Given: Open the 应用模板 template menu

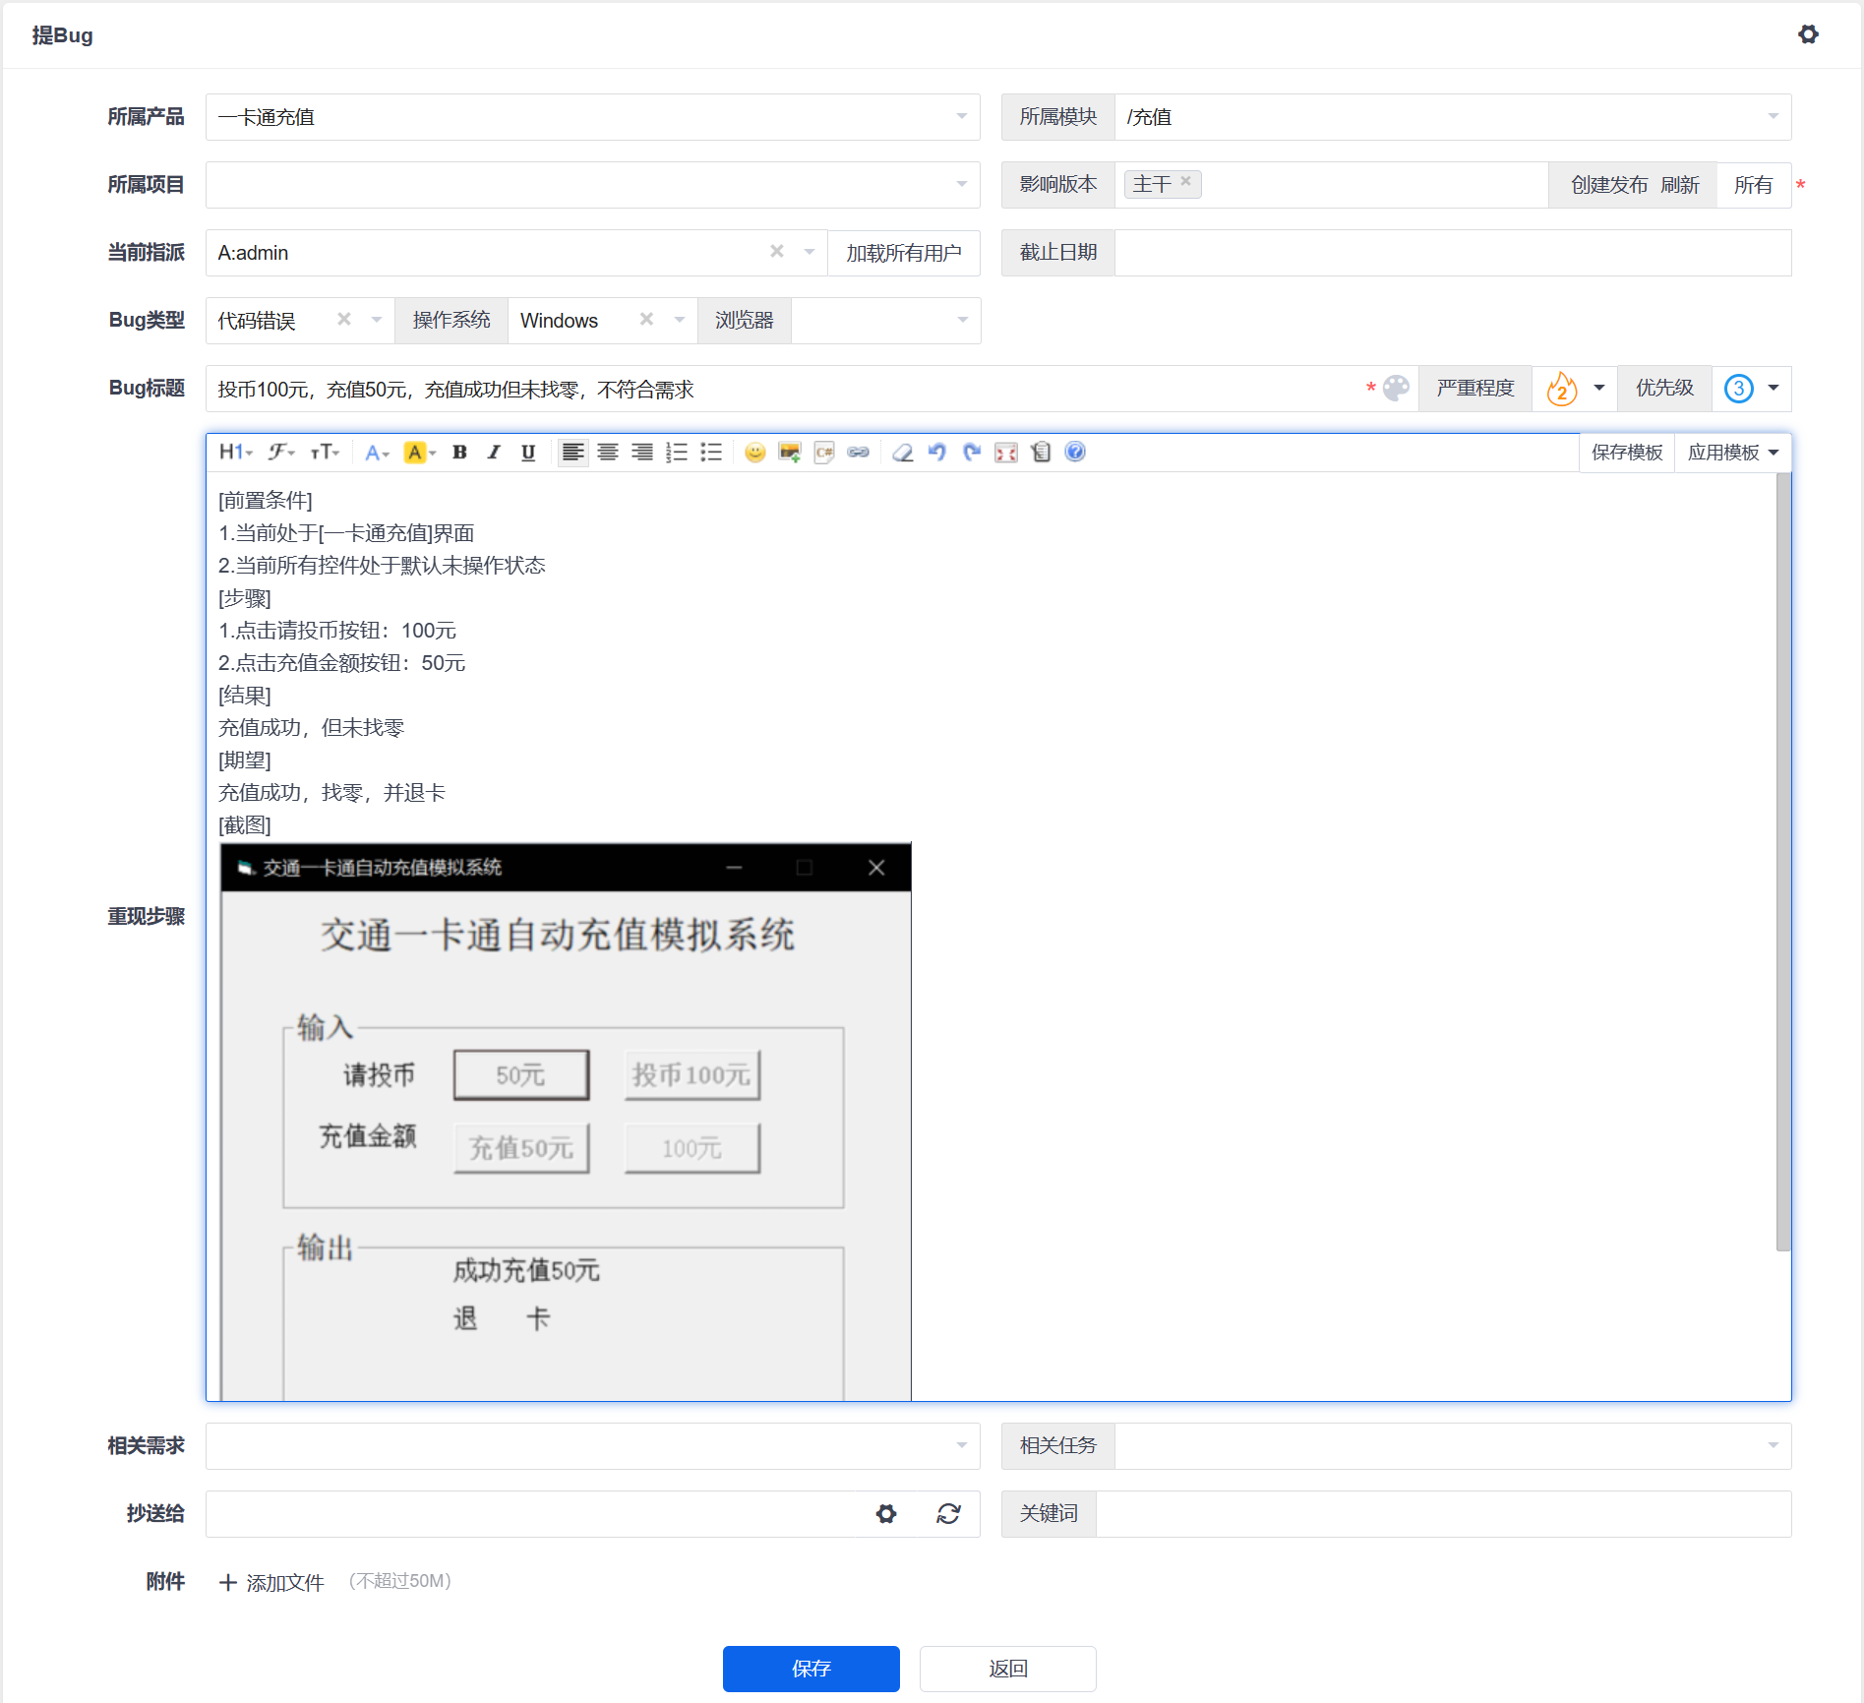Looking at the screenshot, I should coord(1732,453).
